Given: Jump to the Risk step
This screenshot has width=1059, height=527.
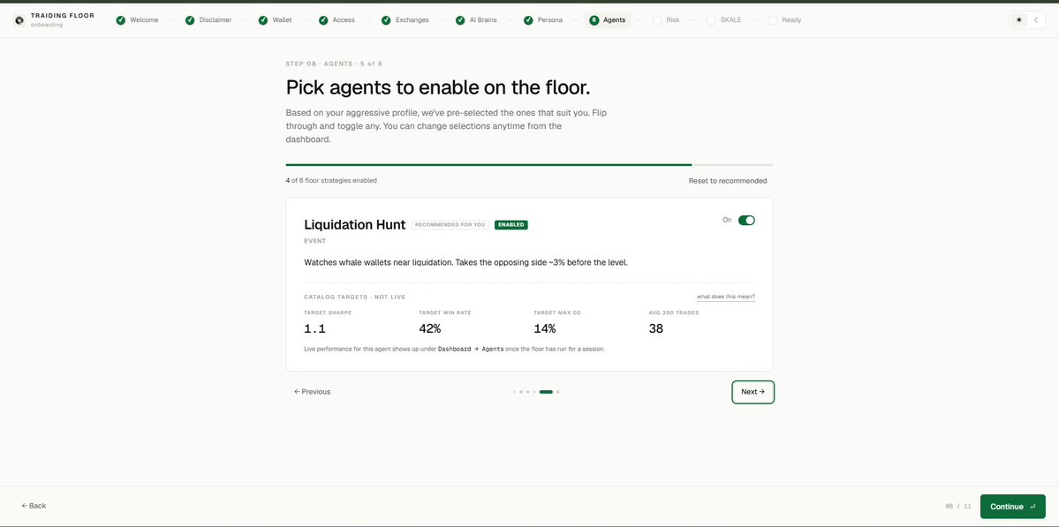Looking at the screenshot, I should [x=666, y=20].
